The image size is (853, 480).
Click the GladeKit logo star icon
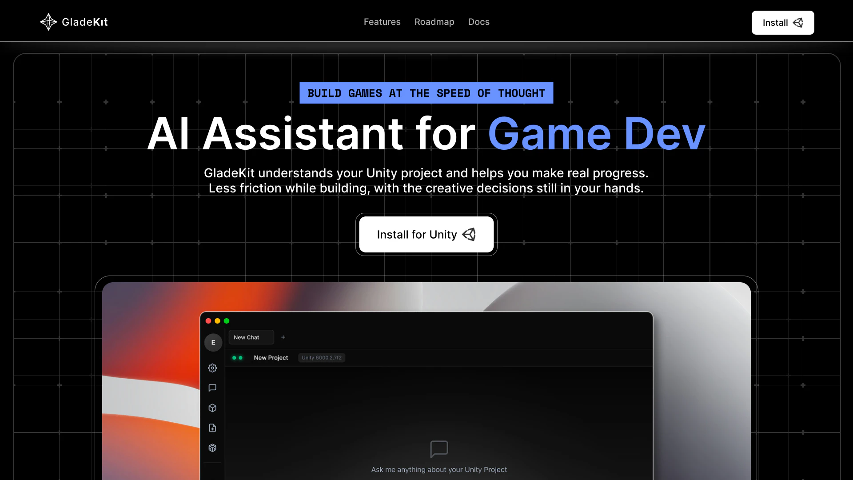[x=48, y=21]
